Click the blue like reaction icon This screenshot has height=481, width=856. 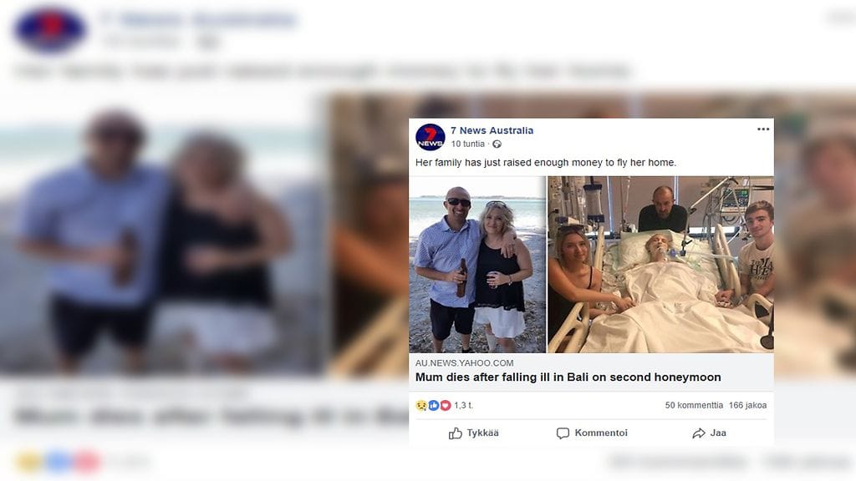point(433,406)
